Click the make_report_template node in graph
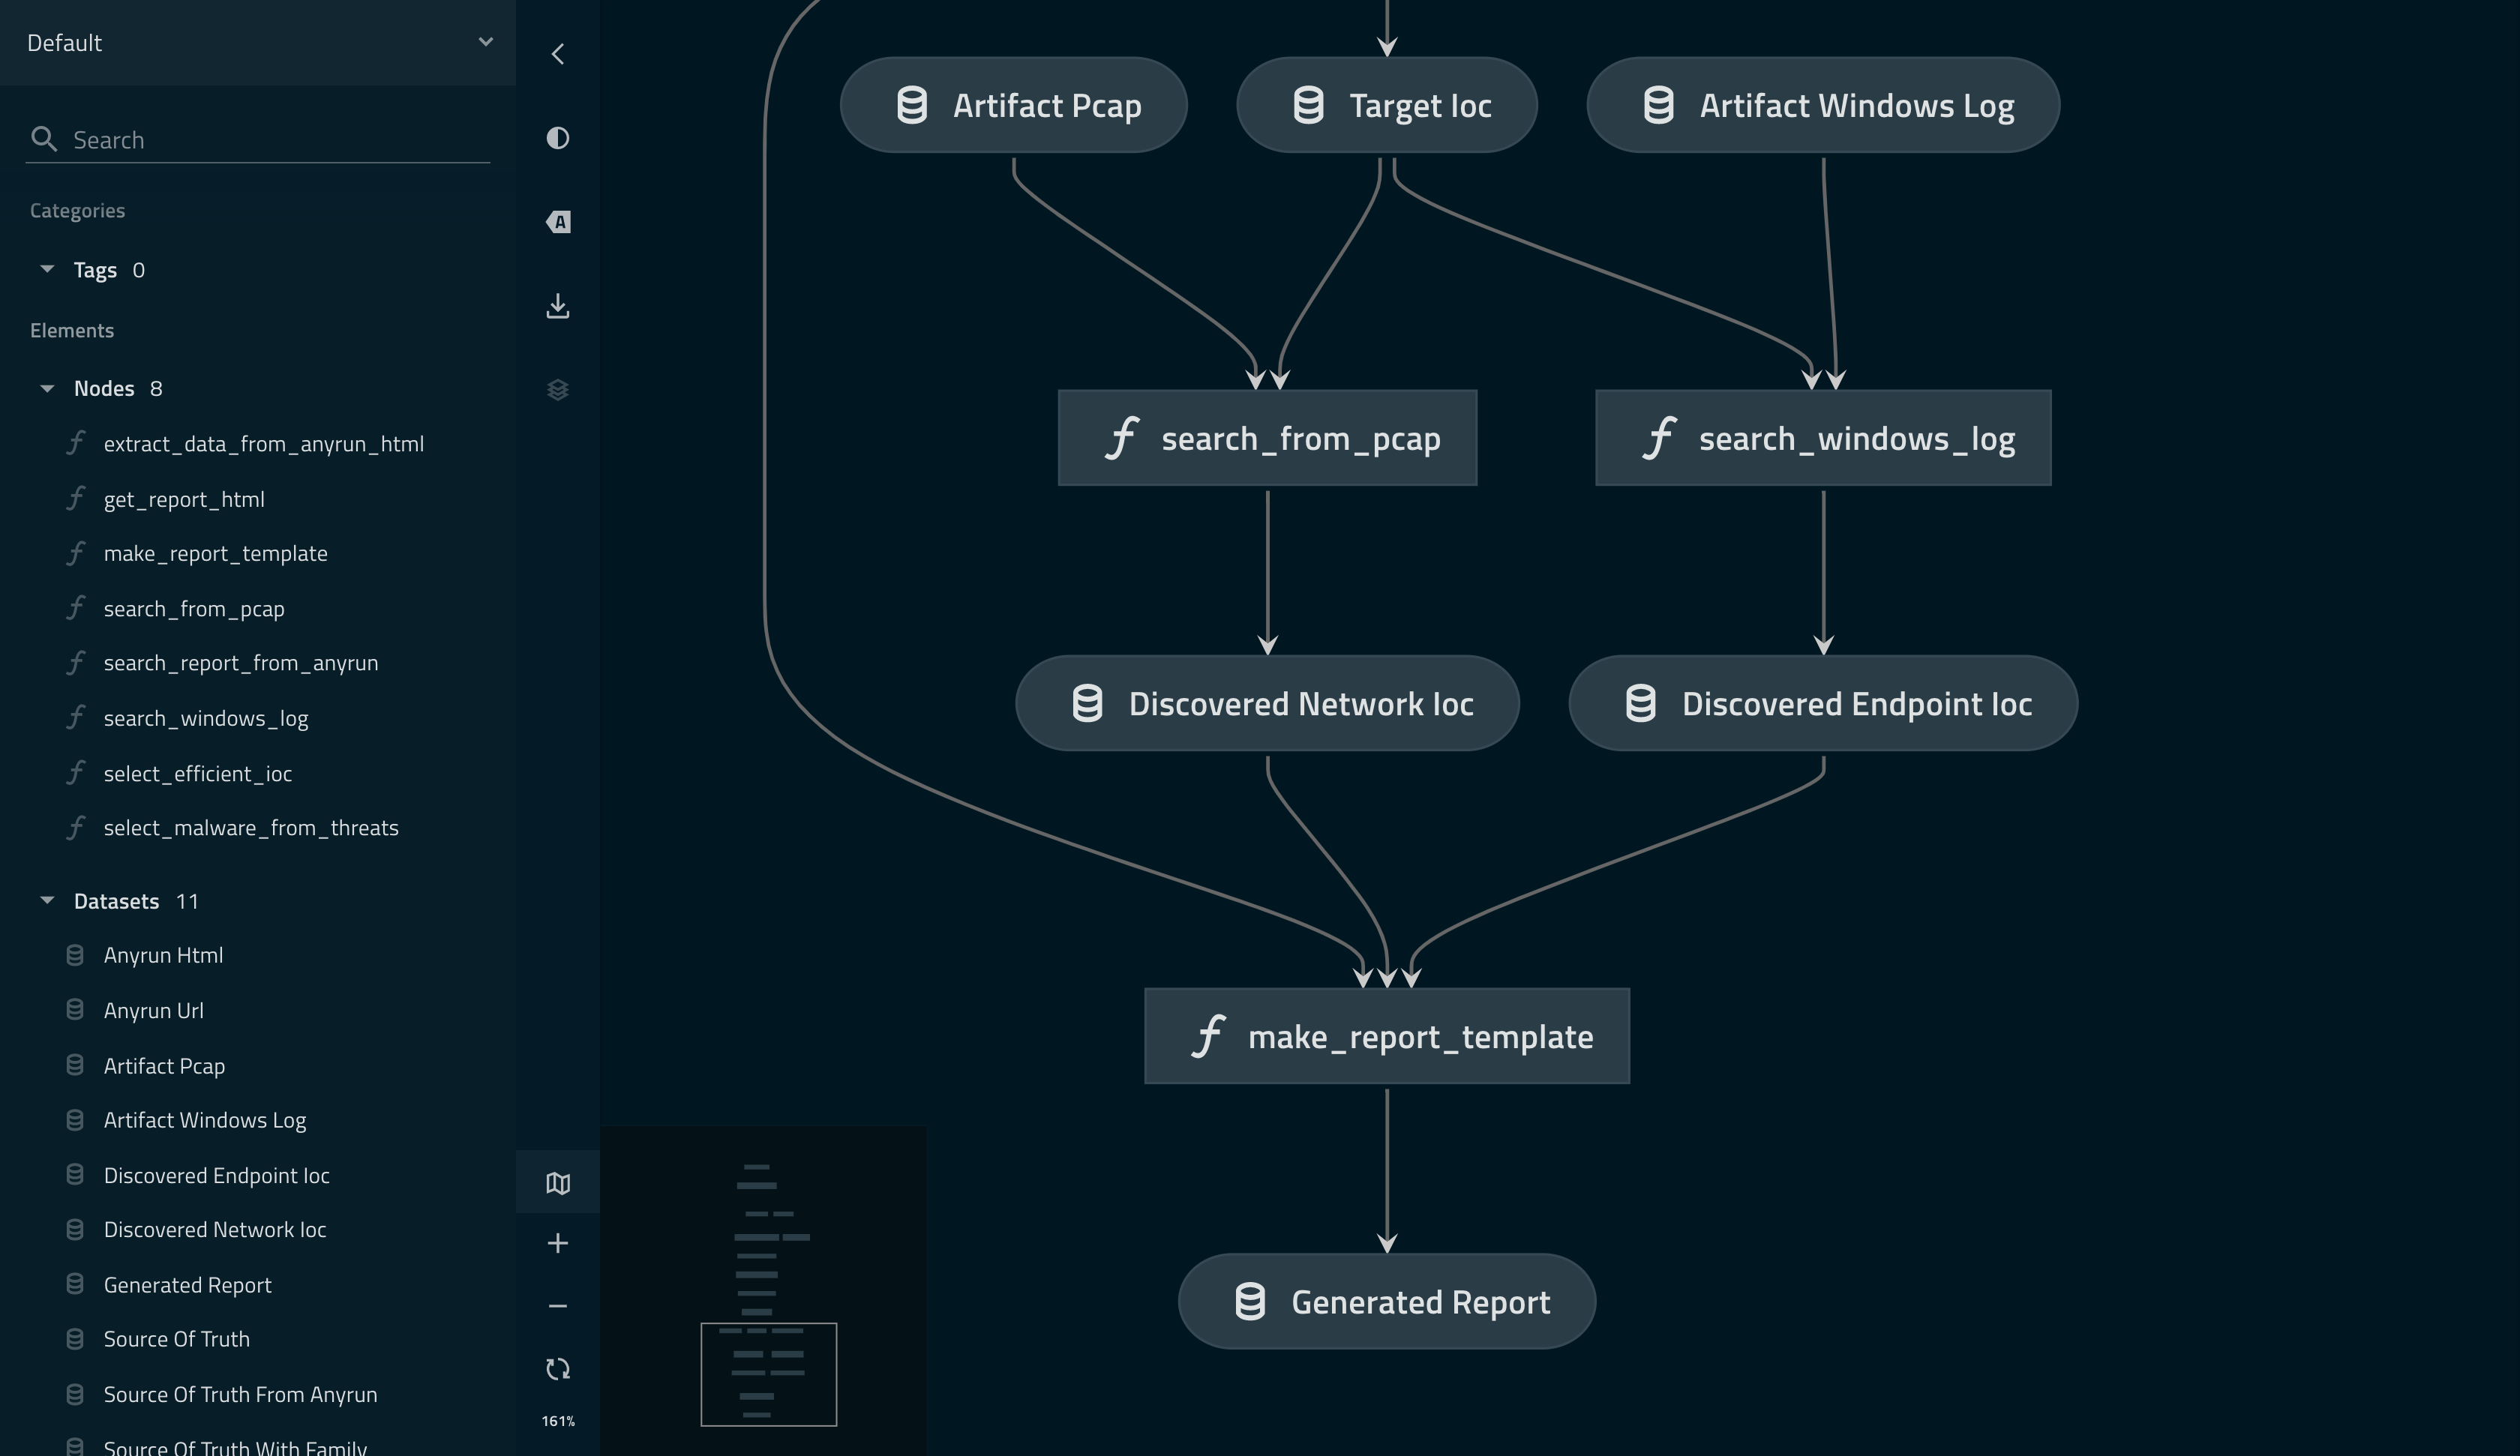Image resolution: width=2520 pixels, height=1456 pixels. click(x=1386, y=1036)
